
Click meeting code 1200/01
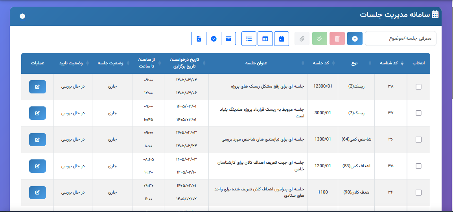pos(323,166)
